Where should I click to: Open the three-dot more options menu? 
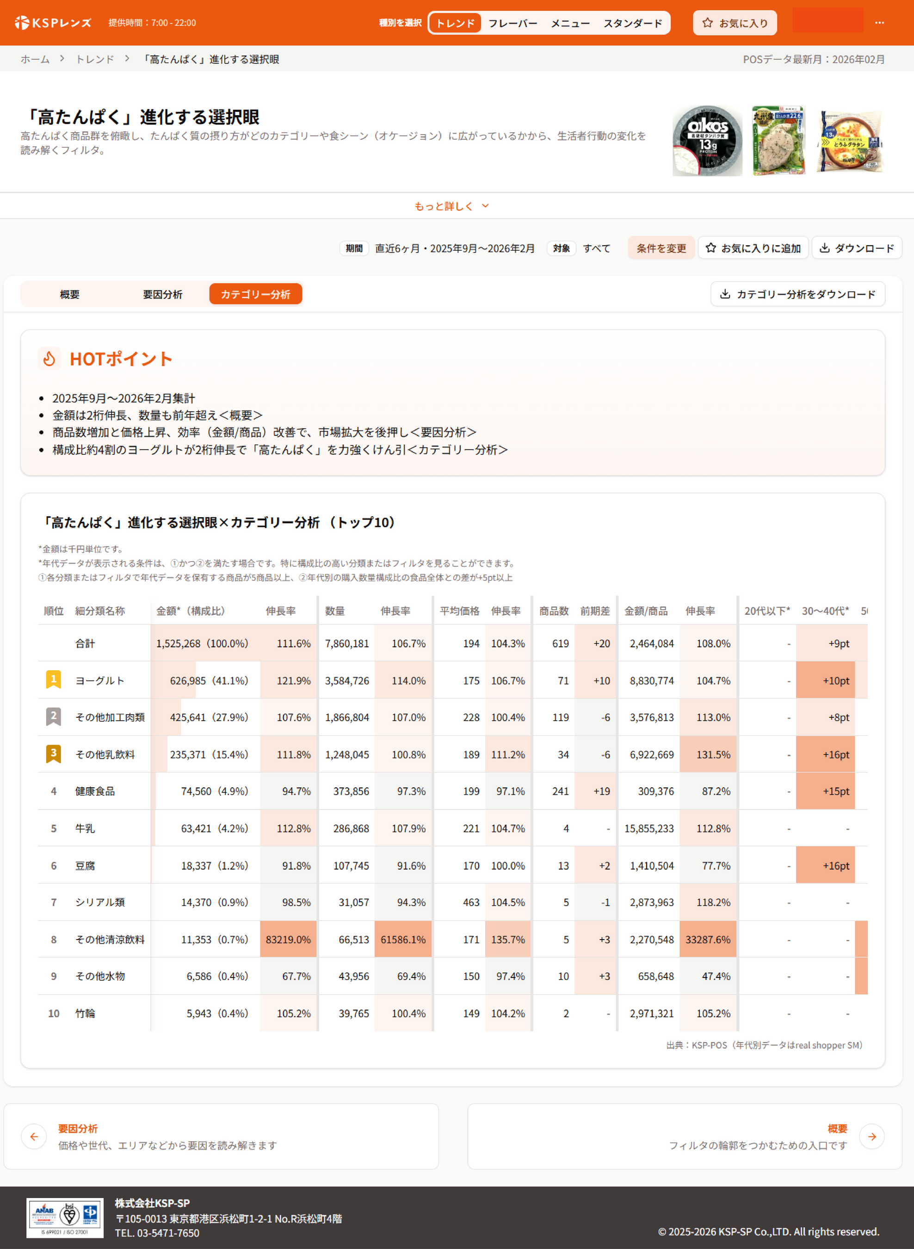click(879, 23)
